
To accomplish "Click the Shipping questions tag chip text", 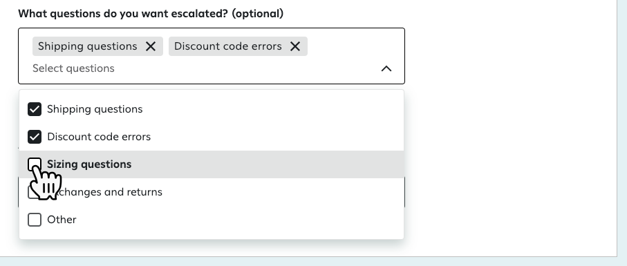I will (x=88, y=46).
